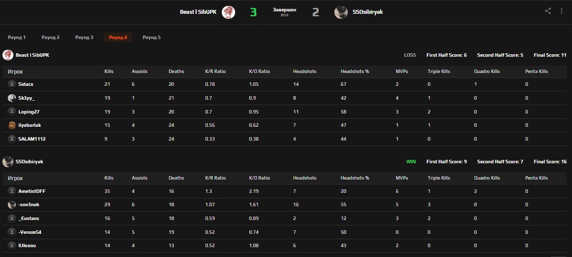Click Sk3py_ player avatar icon
This screenshot has width=572, height=257.
[x=12, y=98]
